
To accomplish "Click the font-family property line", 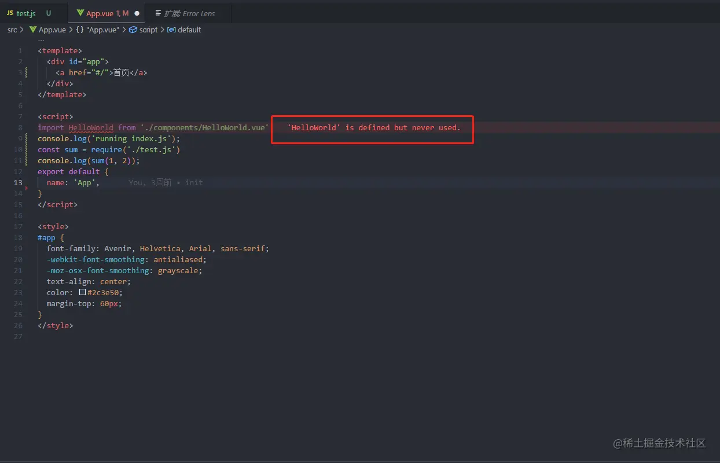I will (x=158, y=248).
